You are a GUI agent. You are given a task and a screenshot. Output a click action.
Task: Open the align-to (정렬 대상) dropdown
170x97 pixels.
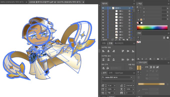(131, 68)
